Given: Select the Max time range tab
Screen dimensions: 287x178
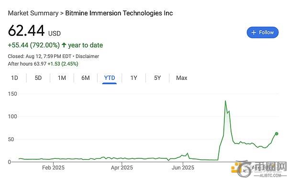Looking at the screenshot, I should (182, 78).
